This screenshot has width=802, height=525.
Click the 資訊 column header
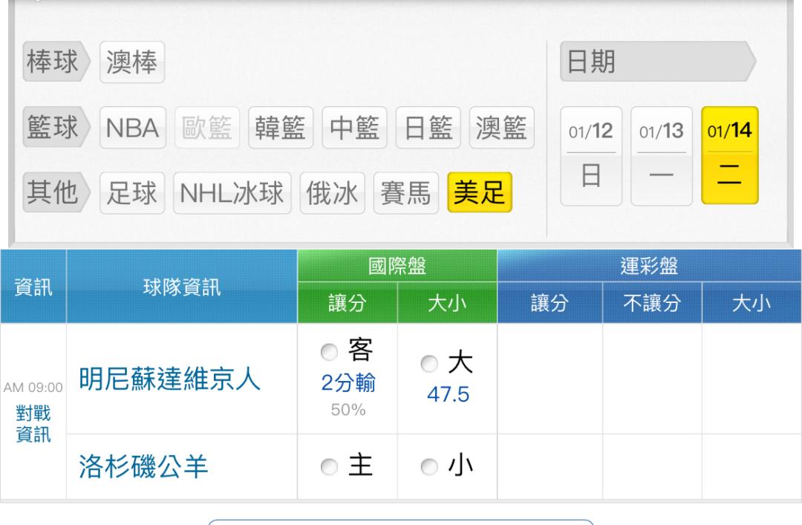33,287
